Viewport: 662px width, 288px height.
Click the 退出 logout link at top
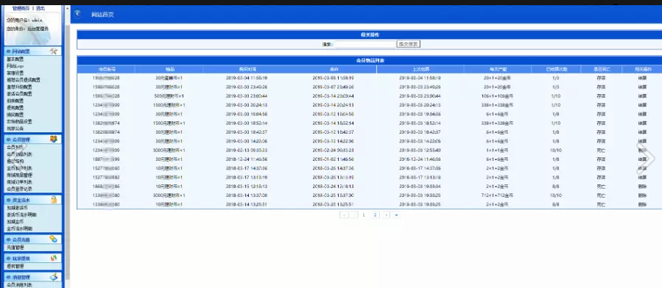(40, 8)
